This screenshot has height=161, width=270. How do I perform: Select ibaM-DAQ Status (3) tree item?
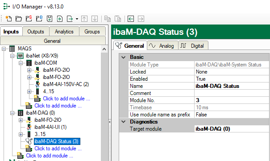(x=57, y=141)
